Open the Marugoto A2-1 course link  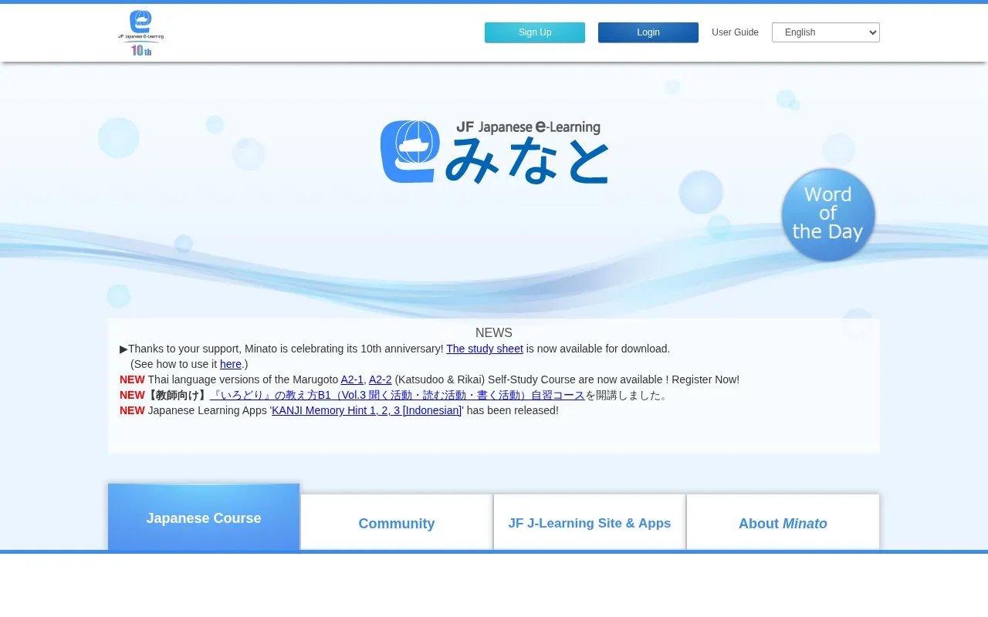[x=352, y=379]
